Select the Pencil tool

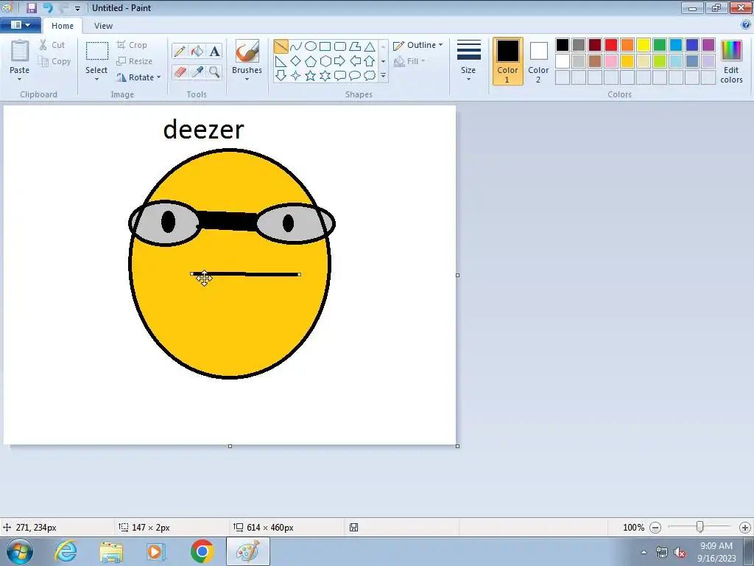click(180, 51)
